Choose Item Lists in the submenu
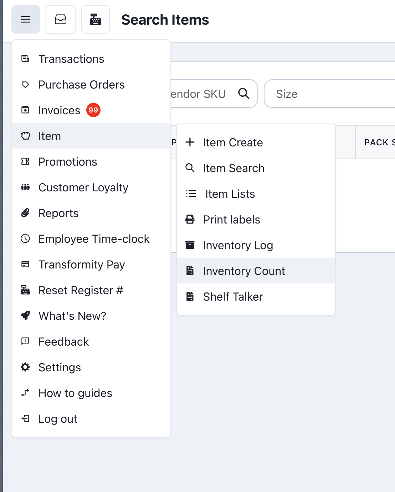The height and width of the screenshot is (492, 395). (230, 194)
